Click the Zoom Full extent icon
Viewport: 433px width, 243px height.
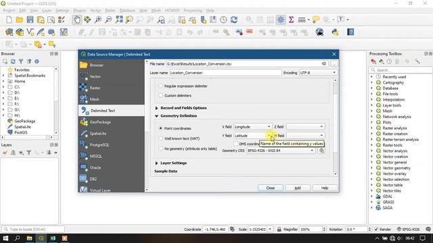[x=119, y=20]
